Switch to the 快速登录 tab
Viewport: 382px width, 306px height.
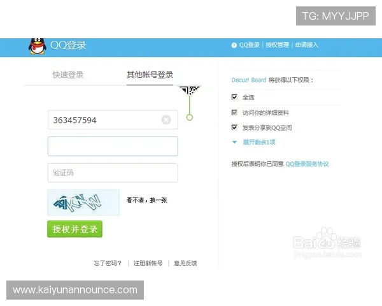tap(68, 75)
